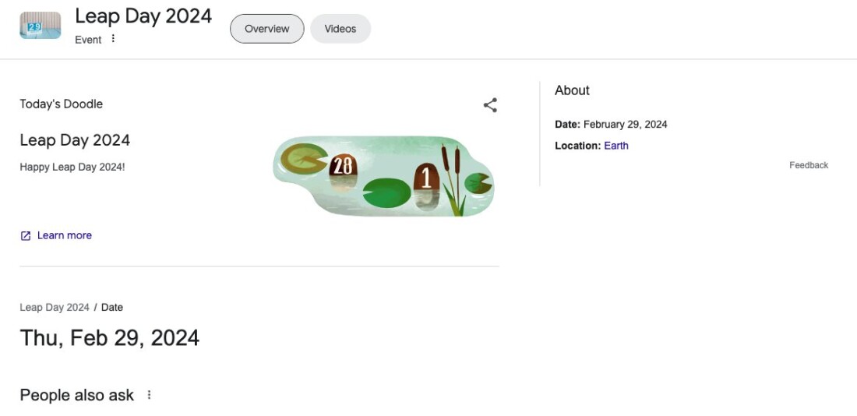Click the Feedback link
Image resolution: width=857 pixels, height=416 pixels.
(809, 165)
